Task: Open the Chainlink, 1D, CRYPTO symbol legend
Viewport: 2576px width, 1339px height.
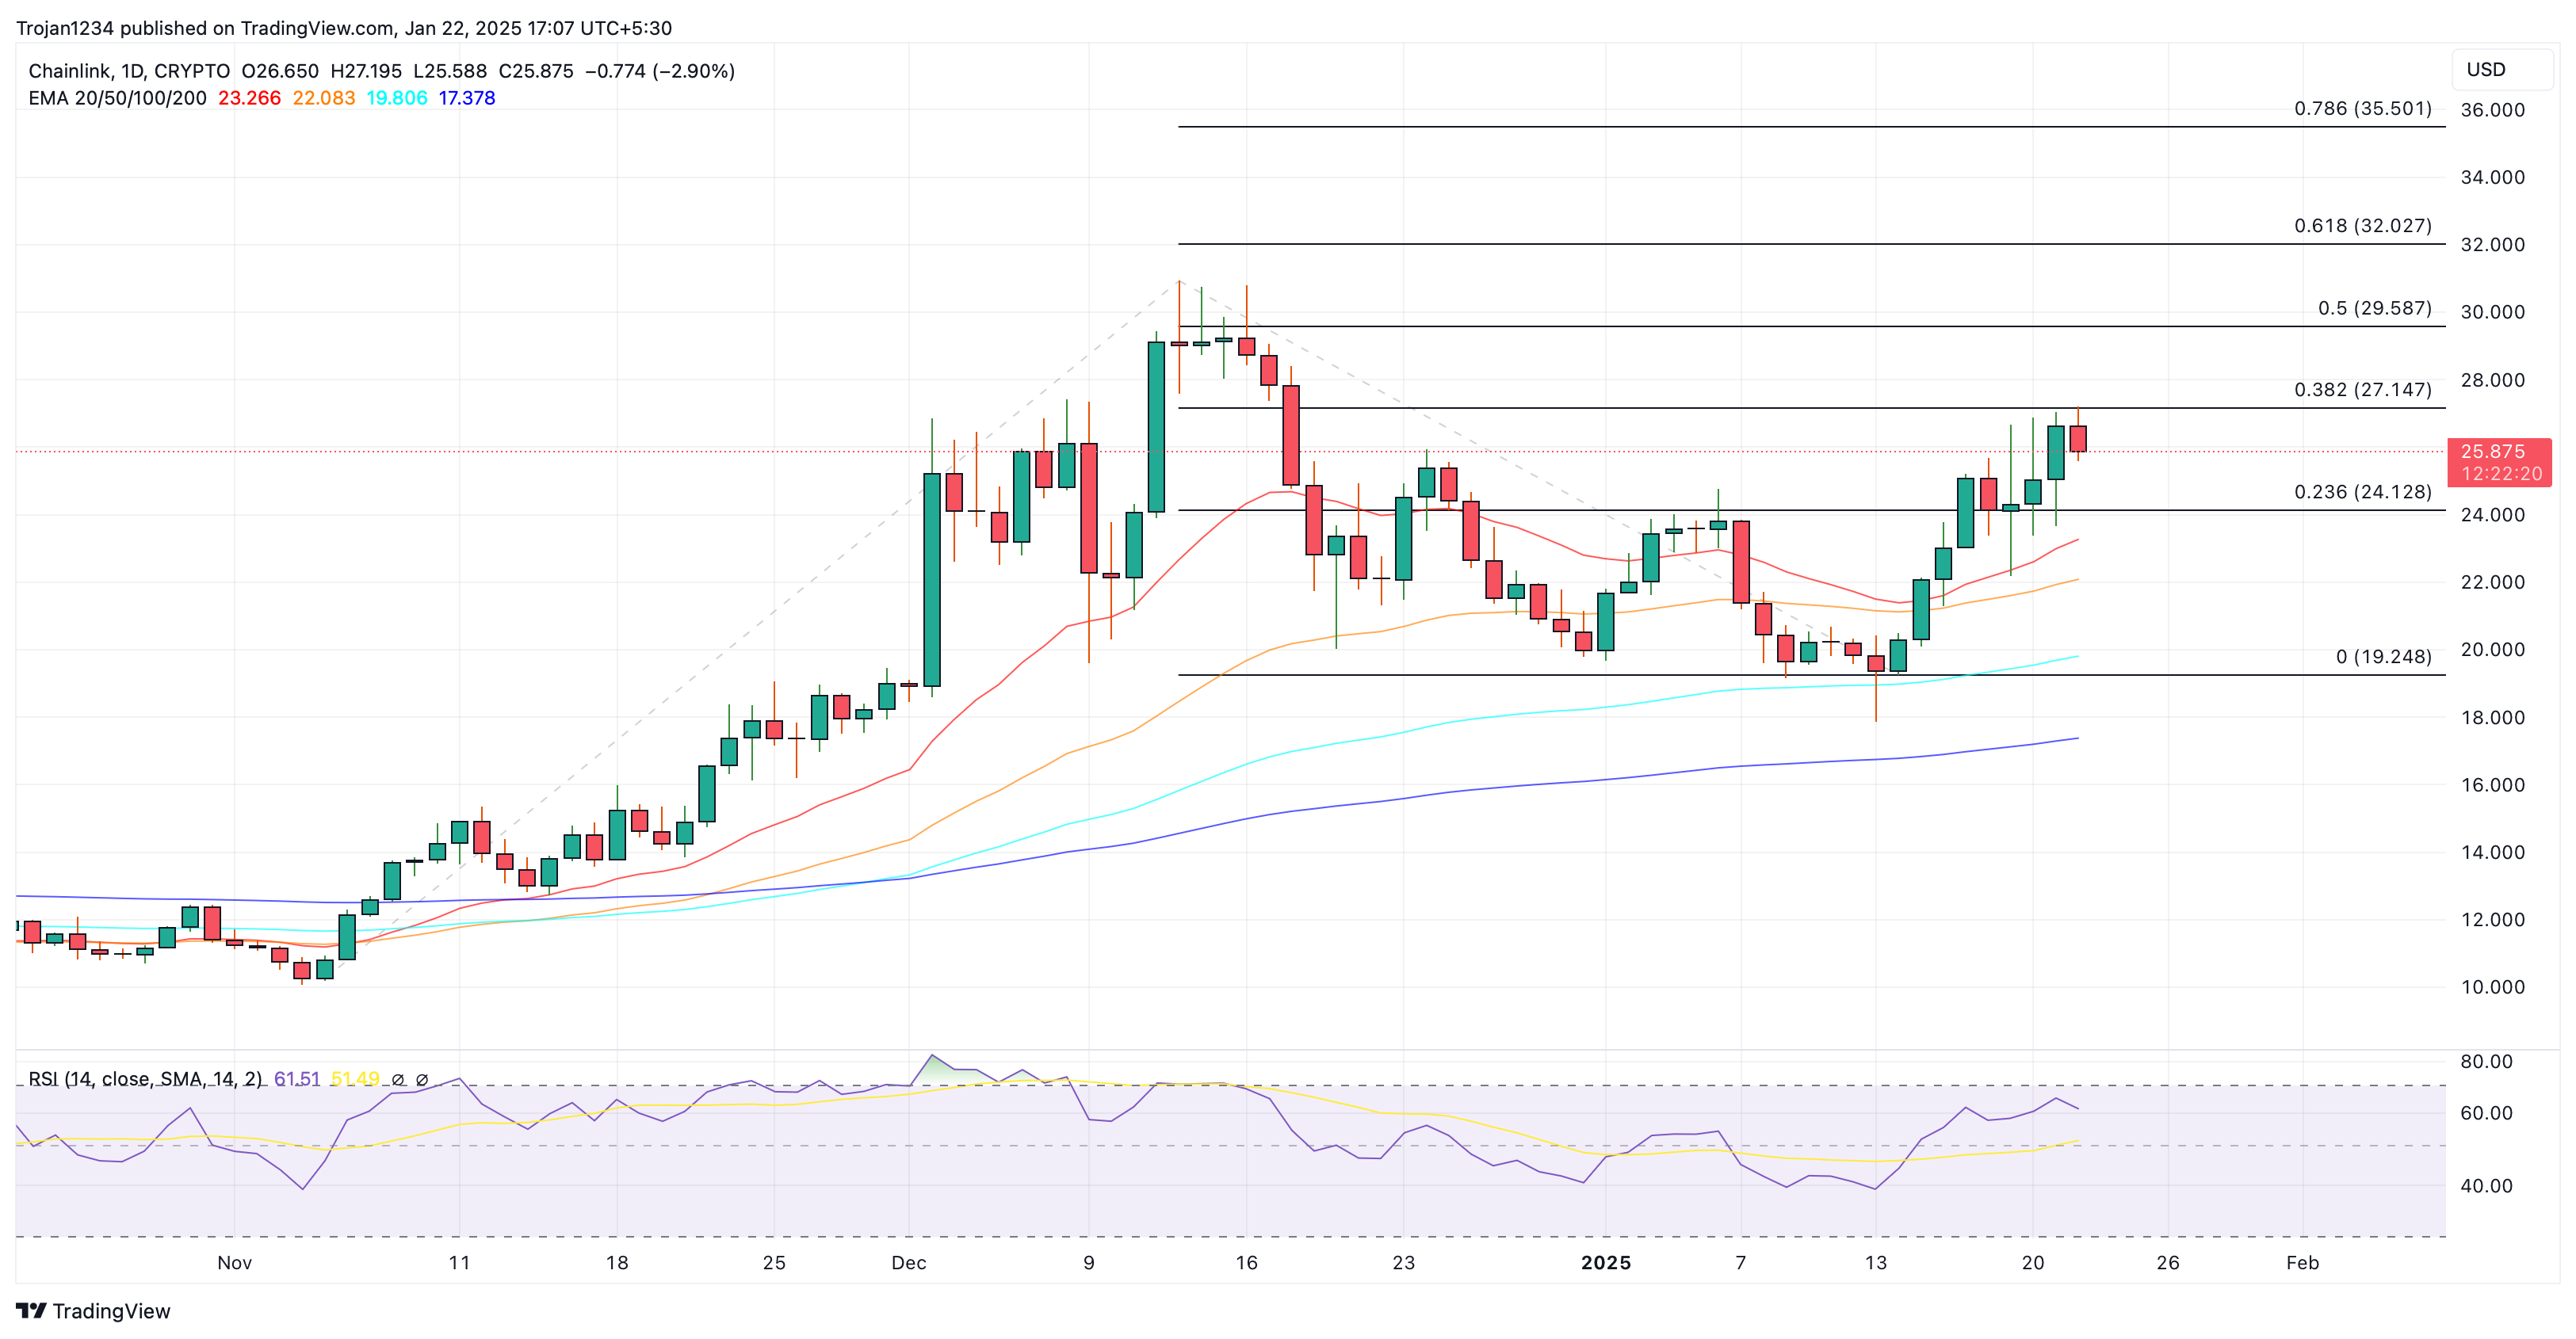Action: pos(129,71)
